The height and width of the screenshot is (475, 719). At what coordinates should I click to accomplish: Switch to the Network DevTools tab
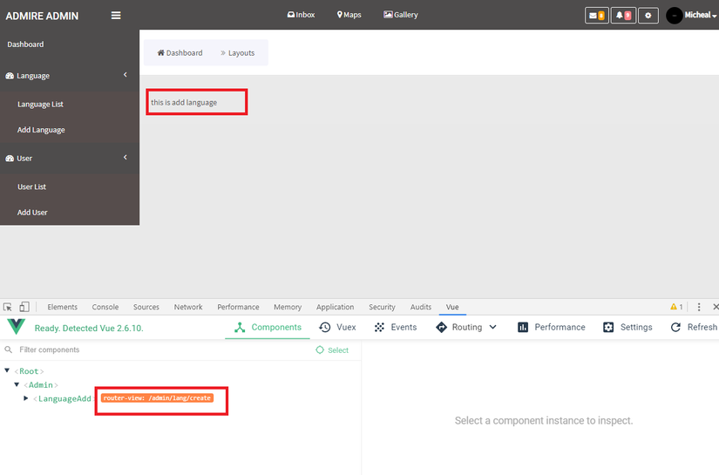pyautogui.click(x=188, y=307)
